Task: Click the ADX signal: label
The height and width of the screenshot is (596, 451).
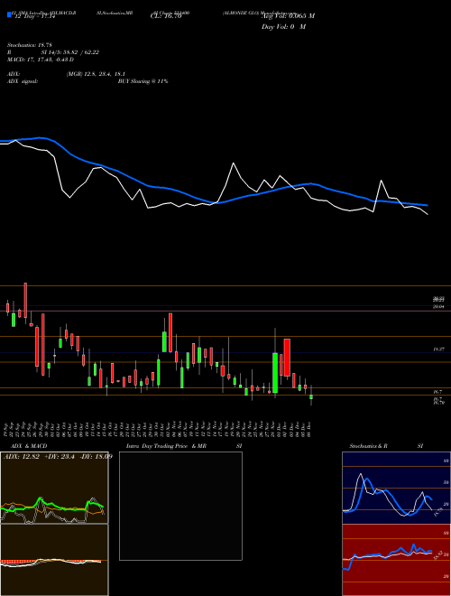Action: (23, 81)
